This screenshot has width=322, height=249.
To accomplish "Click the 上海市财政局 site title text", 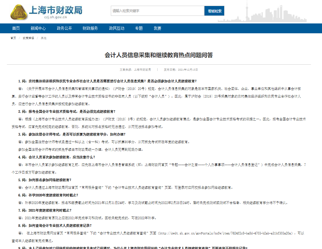I will click(55, 10).
